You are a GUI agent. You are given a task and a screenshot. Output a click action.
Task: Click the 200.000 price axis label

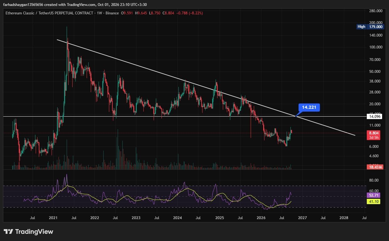(376, 23)
